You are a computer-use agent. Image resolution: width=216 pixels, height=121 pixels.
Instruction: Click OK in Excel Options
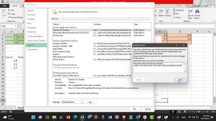(134, 109)
